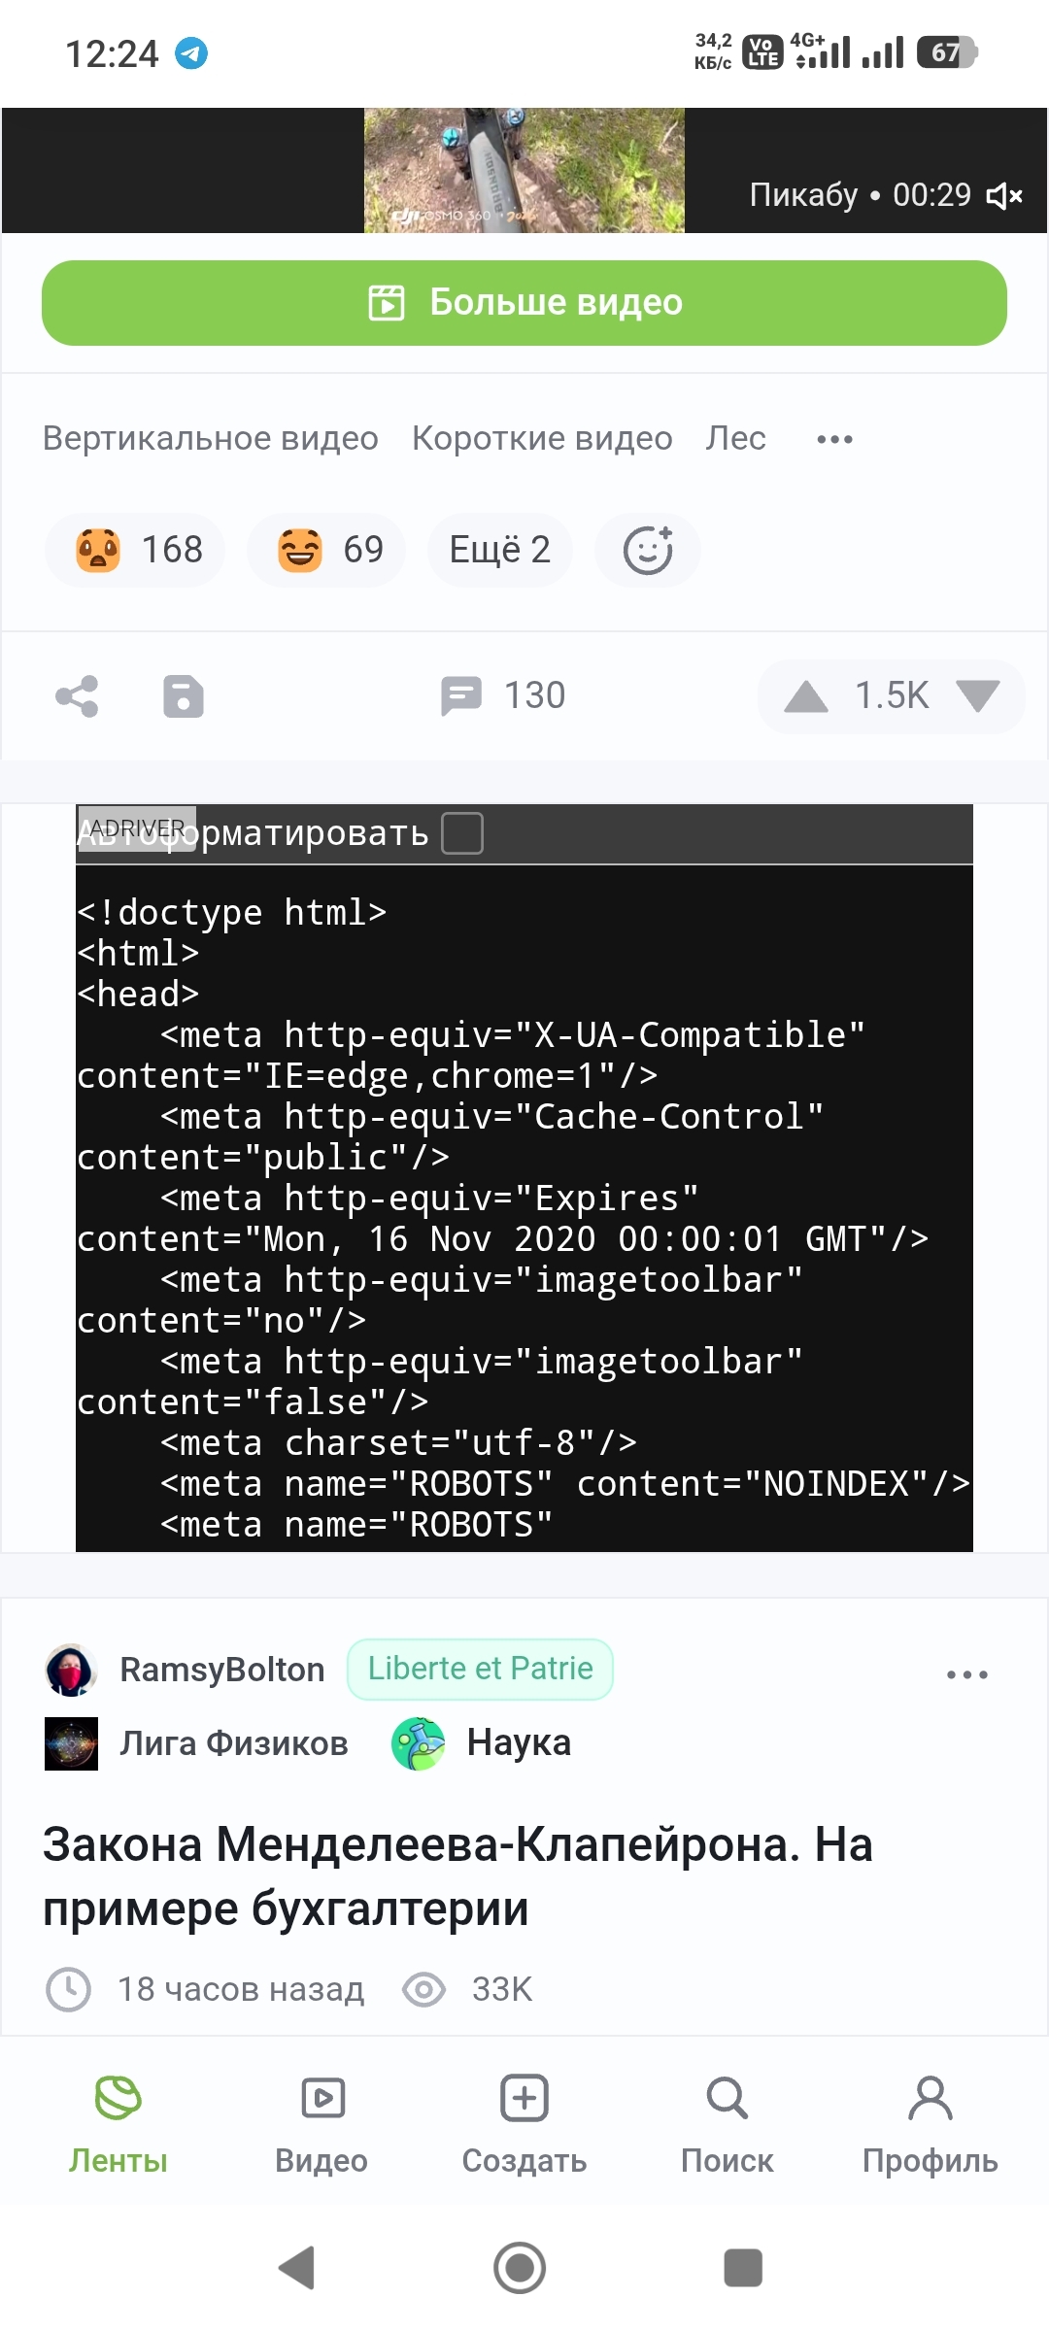Go back with Android back button
Screen dimensions: 1049x2331
point(297,2268)
